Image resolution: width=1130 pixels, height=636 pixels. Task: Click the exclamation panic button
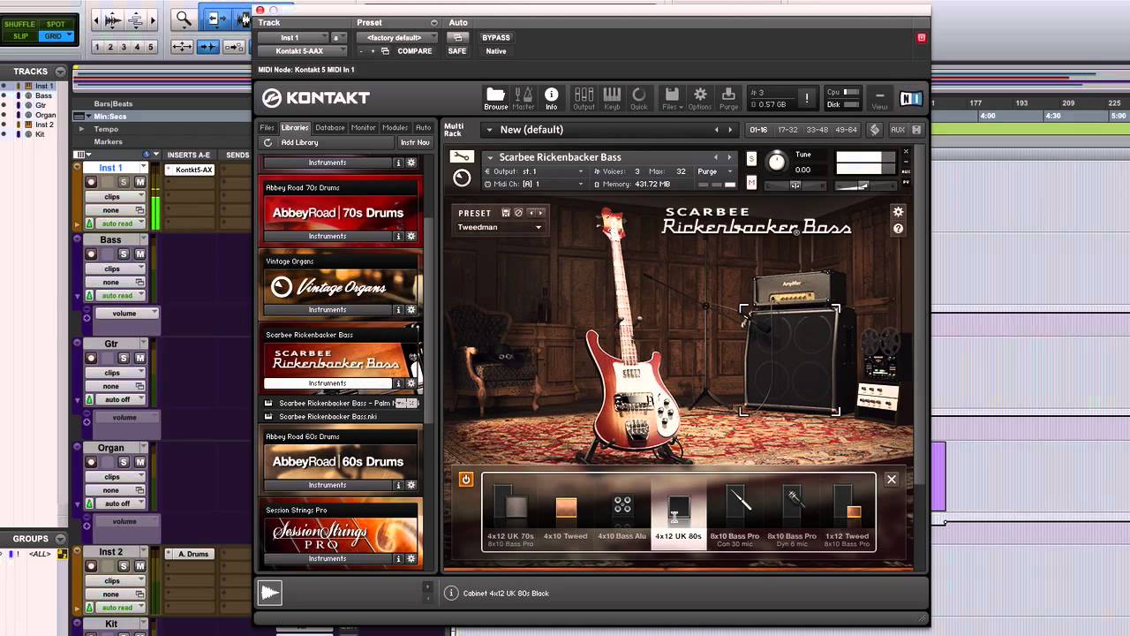click(806, 98)
